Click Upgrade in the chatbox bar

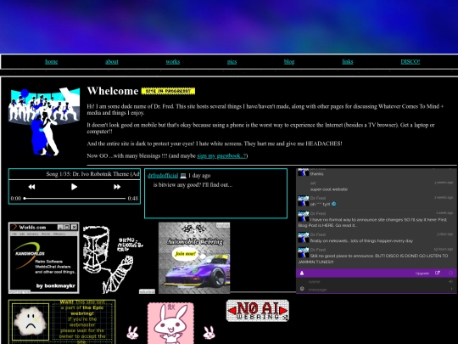point(422,274)
